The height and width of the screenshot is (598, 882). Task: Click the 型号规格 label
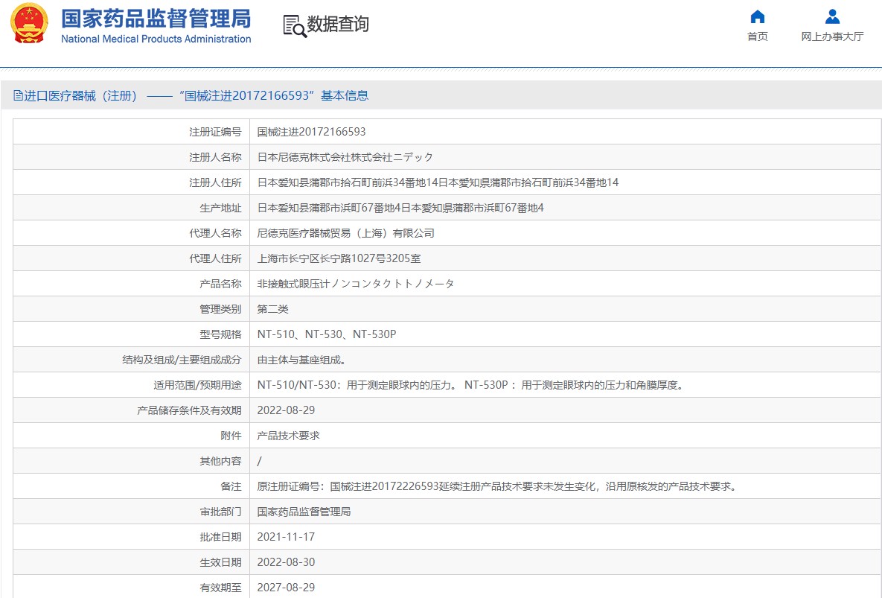220,334
